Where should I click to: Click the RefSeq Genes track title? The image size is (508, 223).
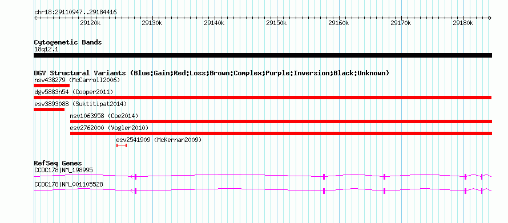click(x=58, y=163)
